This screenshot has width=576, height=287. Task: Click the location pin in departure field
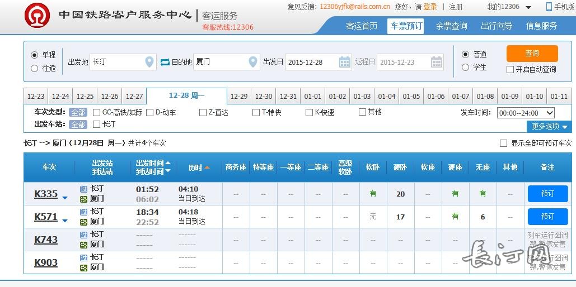click(x=149, y=62)
